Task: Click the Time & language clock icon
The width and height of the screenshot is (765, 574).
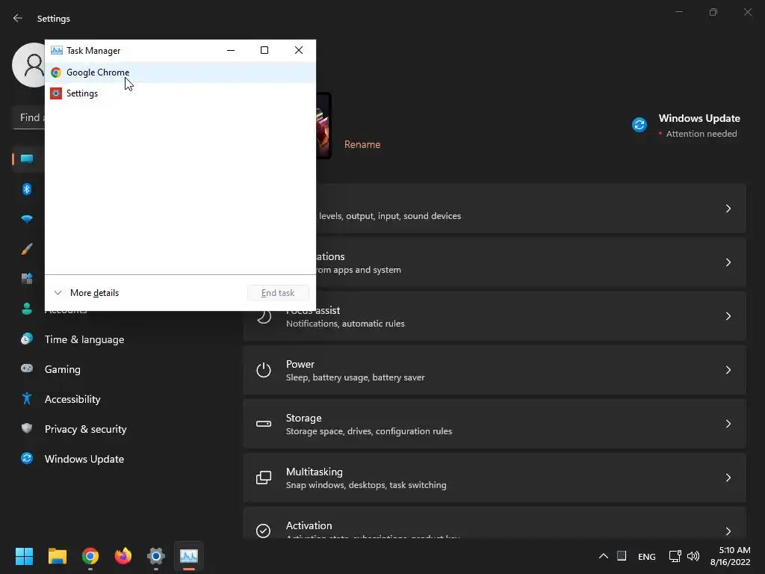Action: point(27,339)
